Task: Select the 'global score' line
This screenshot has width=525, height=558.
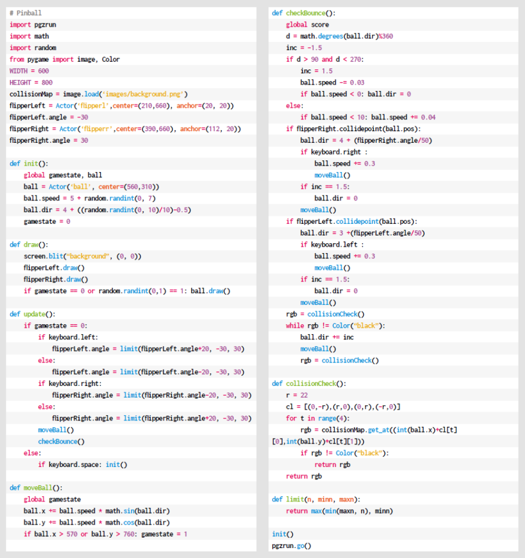Action: tap(307, 24)
